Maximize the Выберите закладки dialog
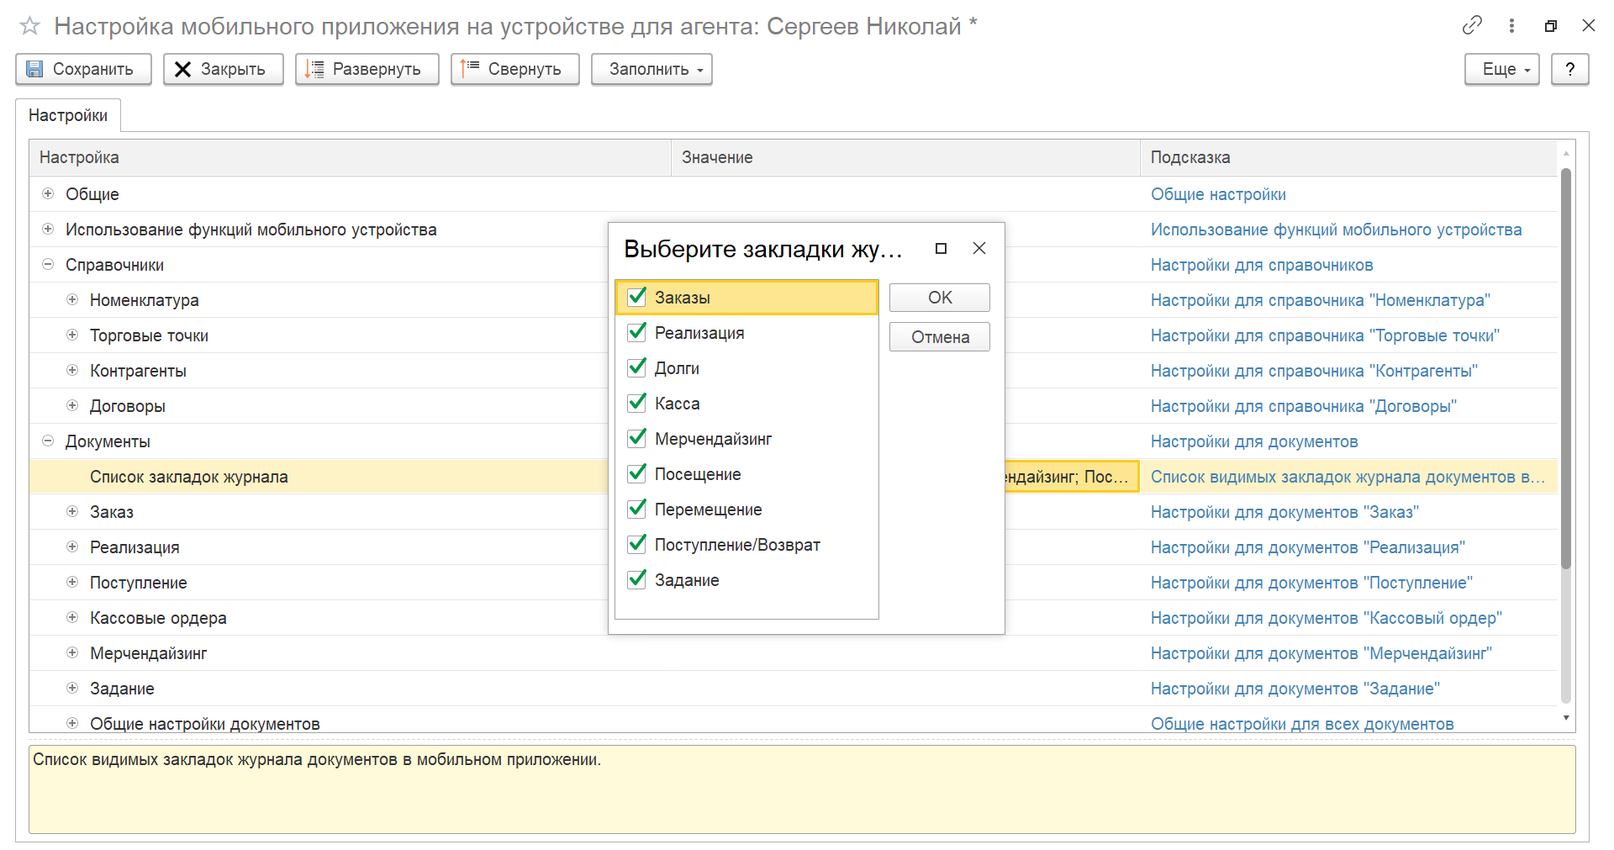The width and height of the screenshot is (1614, 850). pos(941,248)
